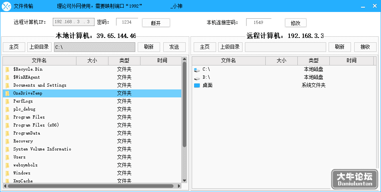Select the "Users" file name

point(19,157)
